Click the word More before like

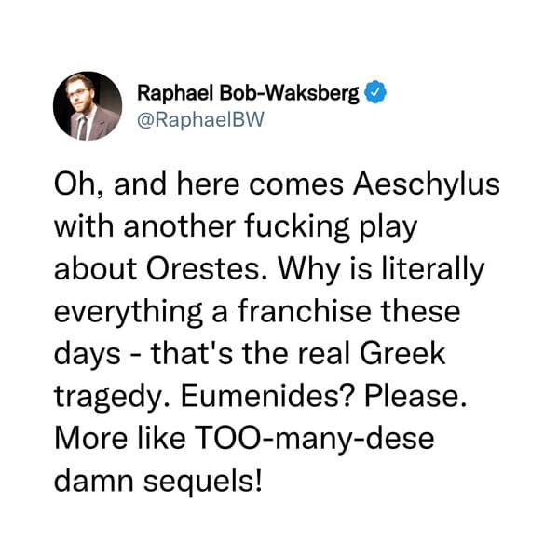point(90,438)
